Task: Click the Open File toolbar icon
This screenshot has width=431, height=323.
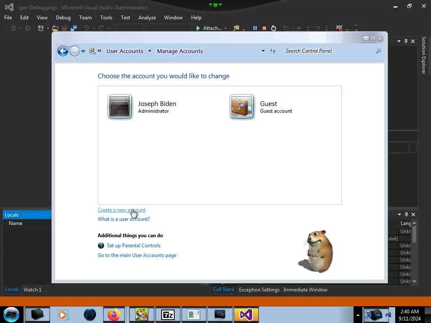Action: [x=55, y=28]
